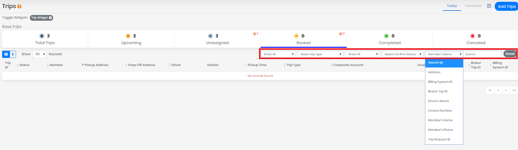This screenshot has width=518, height=150.
Task: Reset the filters with Reset button
Action: tap(510, 54)
